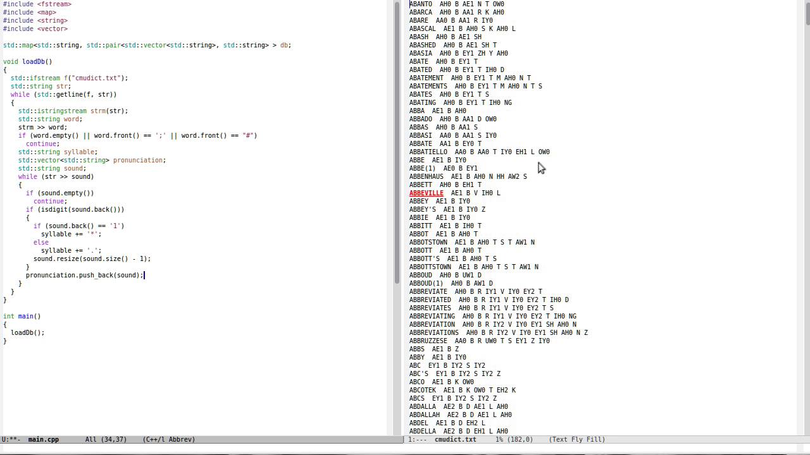This screenshot has height=455, width=810.
Task: Click the (C++/l Abbrev) mode indicator
Action: coord(169,439)
